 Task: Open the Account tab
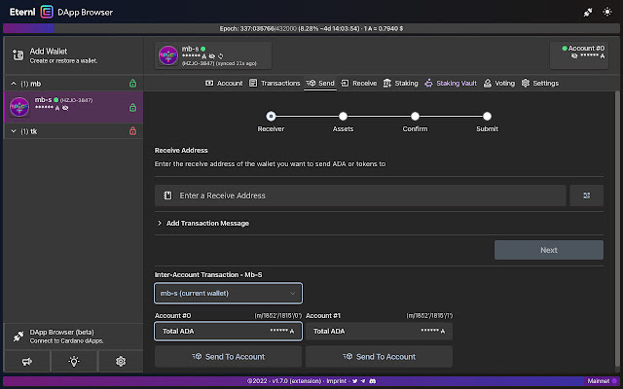(224, 83)
